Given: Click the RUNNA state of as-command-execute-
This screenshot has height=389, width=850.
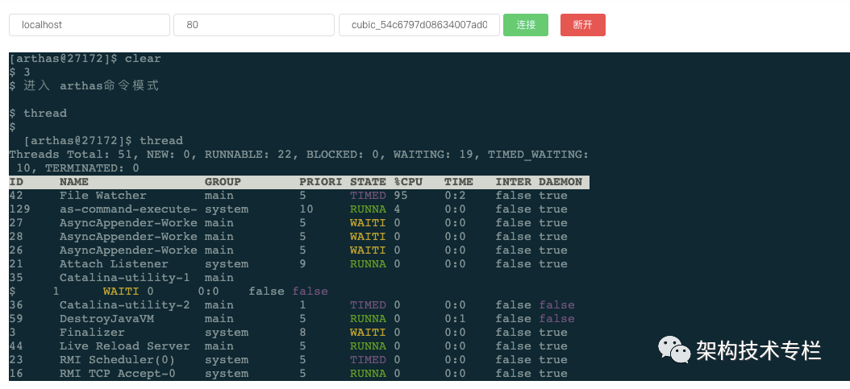Looking at the screenshot, I should point(368,209).
